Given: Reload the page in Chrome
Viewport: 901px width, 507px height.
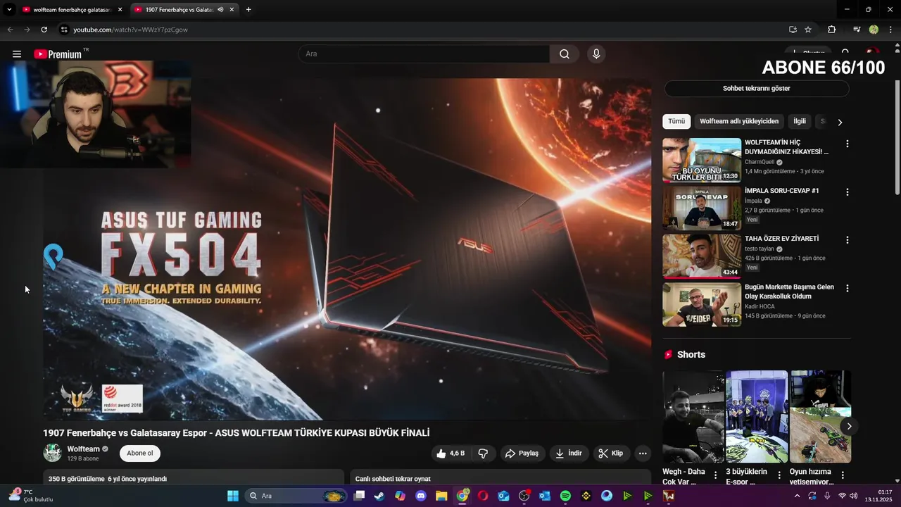Looking at the screenshot, I should pos(44,30).
